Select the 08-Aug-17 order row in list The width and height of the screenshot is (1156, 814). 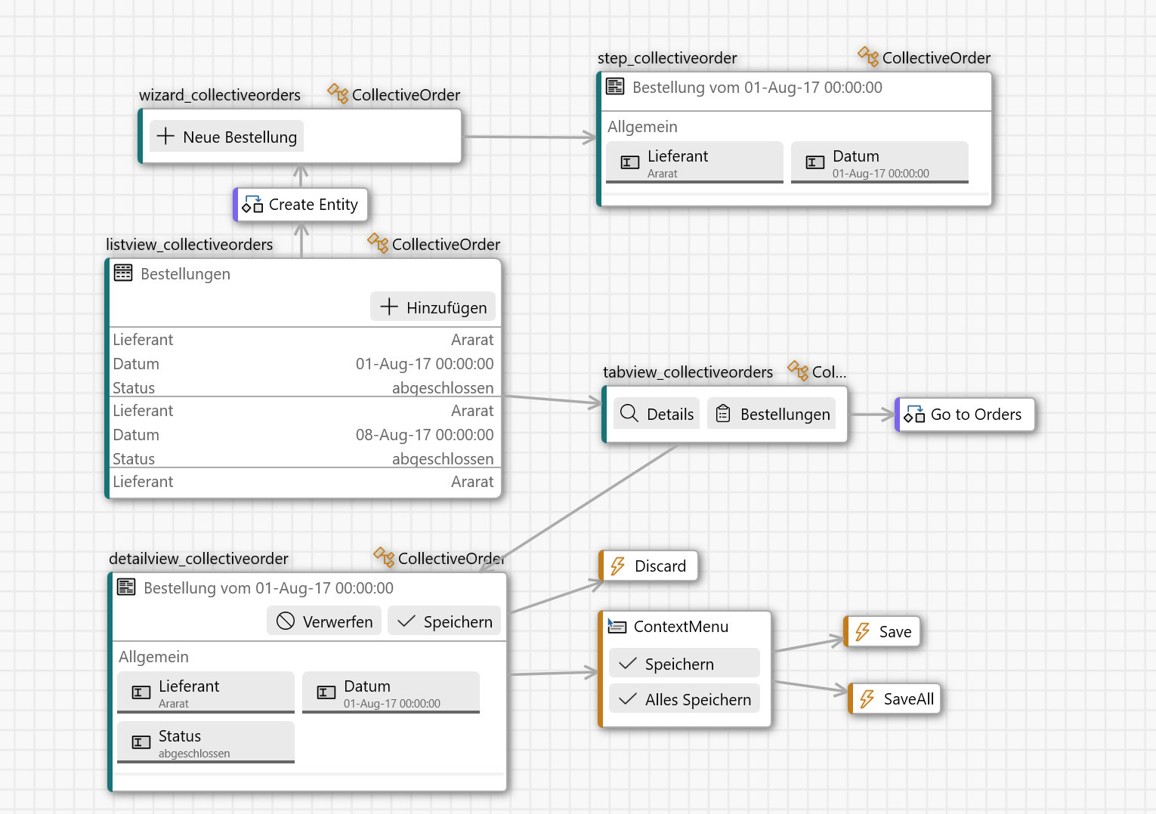[303, 434]
